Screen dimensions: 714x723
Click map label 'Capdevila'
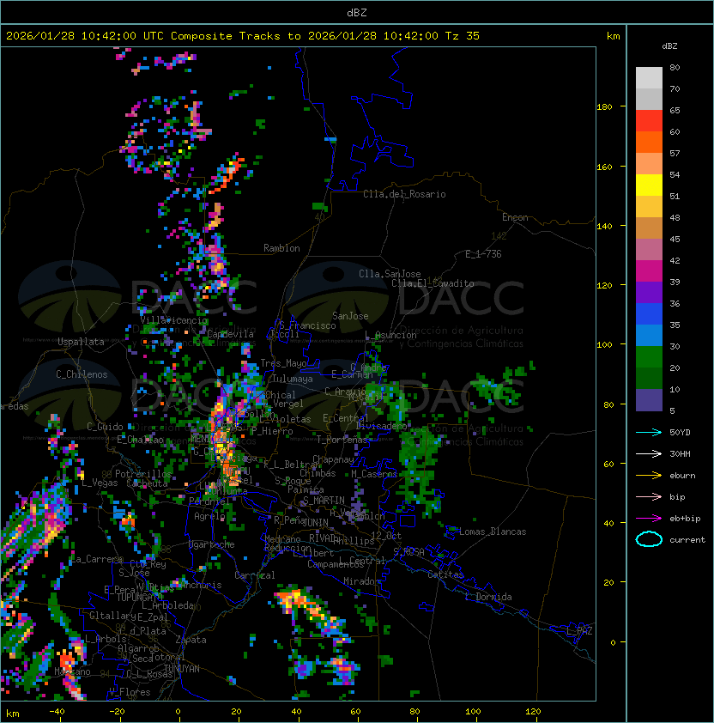230,334
